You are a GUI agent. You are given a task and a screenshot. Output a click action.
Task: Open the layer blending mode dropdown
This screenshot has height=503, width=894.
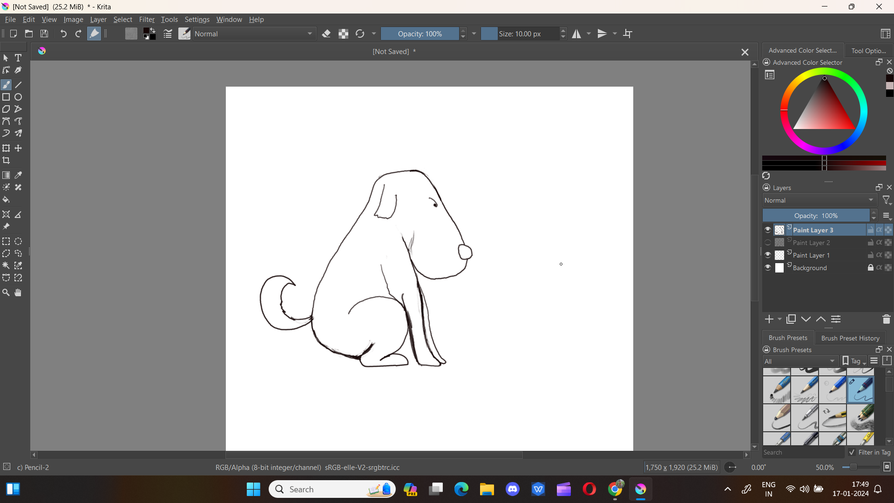coord(819,200)
